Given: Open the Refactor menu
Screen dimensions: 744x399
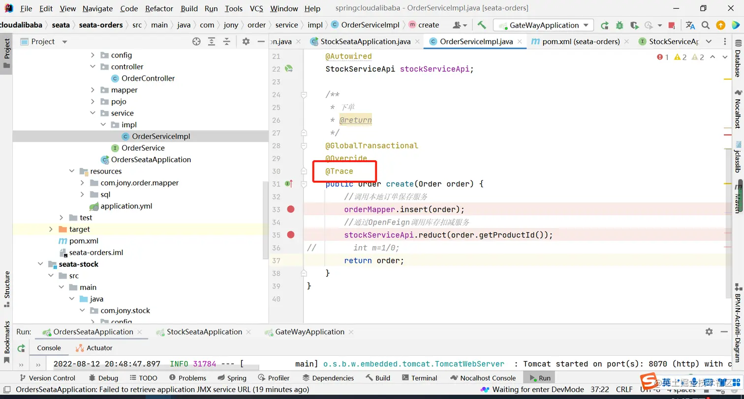Looking at the screenshot, I should (x=159, y=8).
